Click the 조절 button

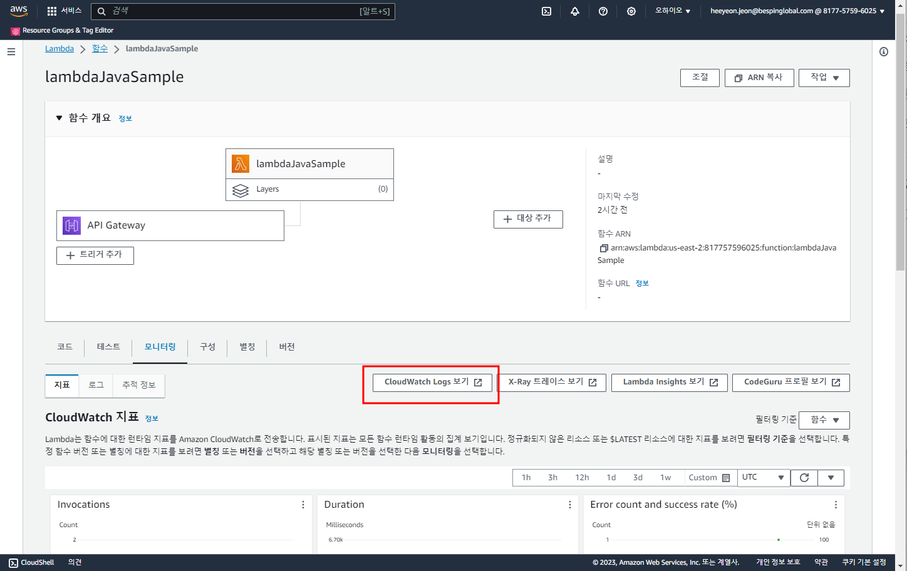pos(700,78)
